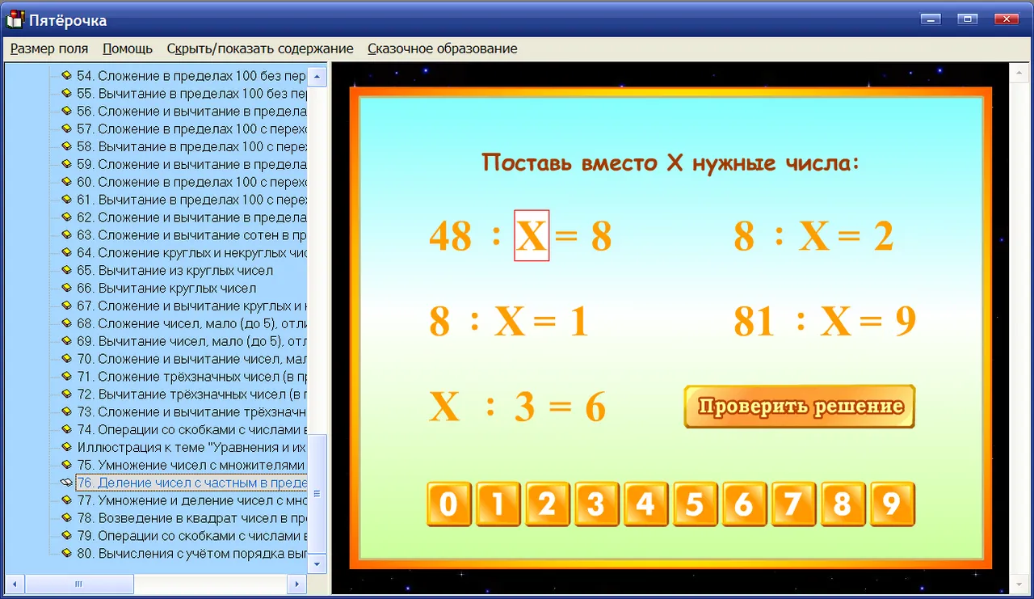
Task: Minimize the Пятёрочка window
Action: coord(931,19)
